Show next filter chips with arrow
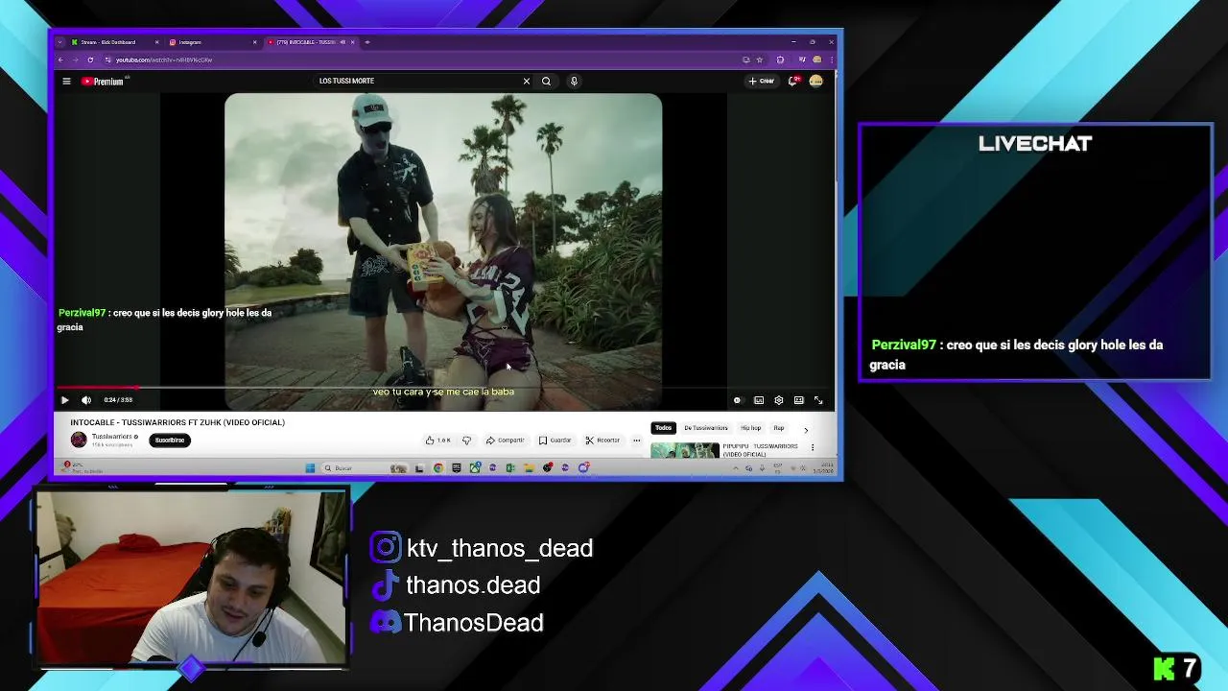Screen dimensions: 1228x691 (x=806, y=429)
